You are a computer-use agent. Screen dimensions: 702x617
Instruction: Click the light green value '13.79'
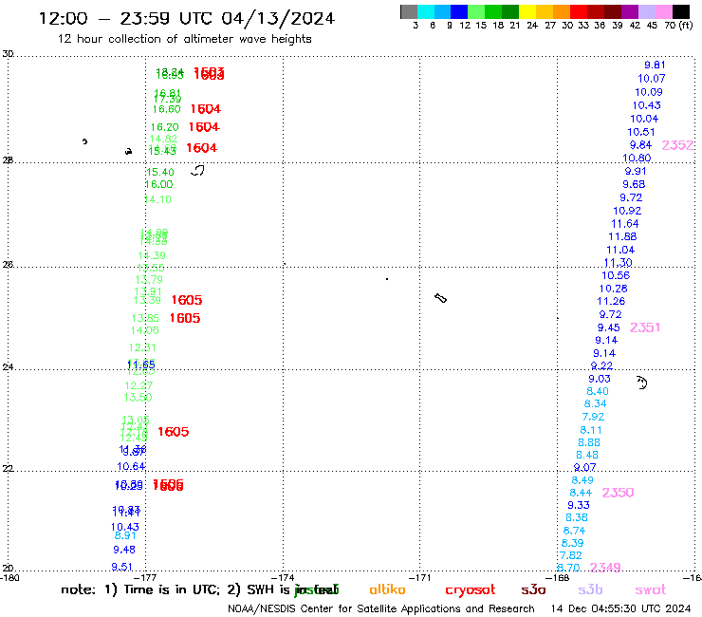149,280
